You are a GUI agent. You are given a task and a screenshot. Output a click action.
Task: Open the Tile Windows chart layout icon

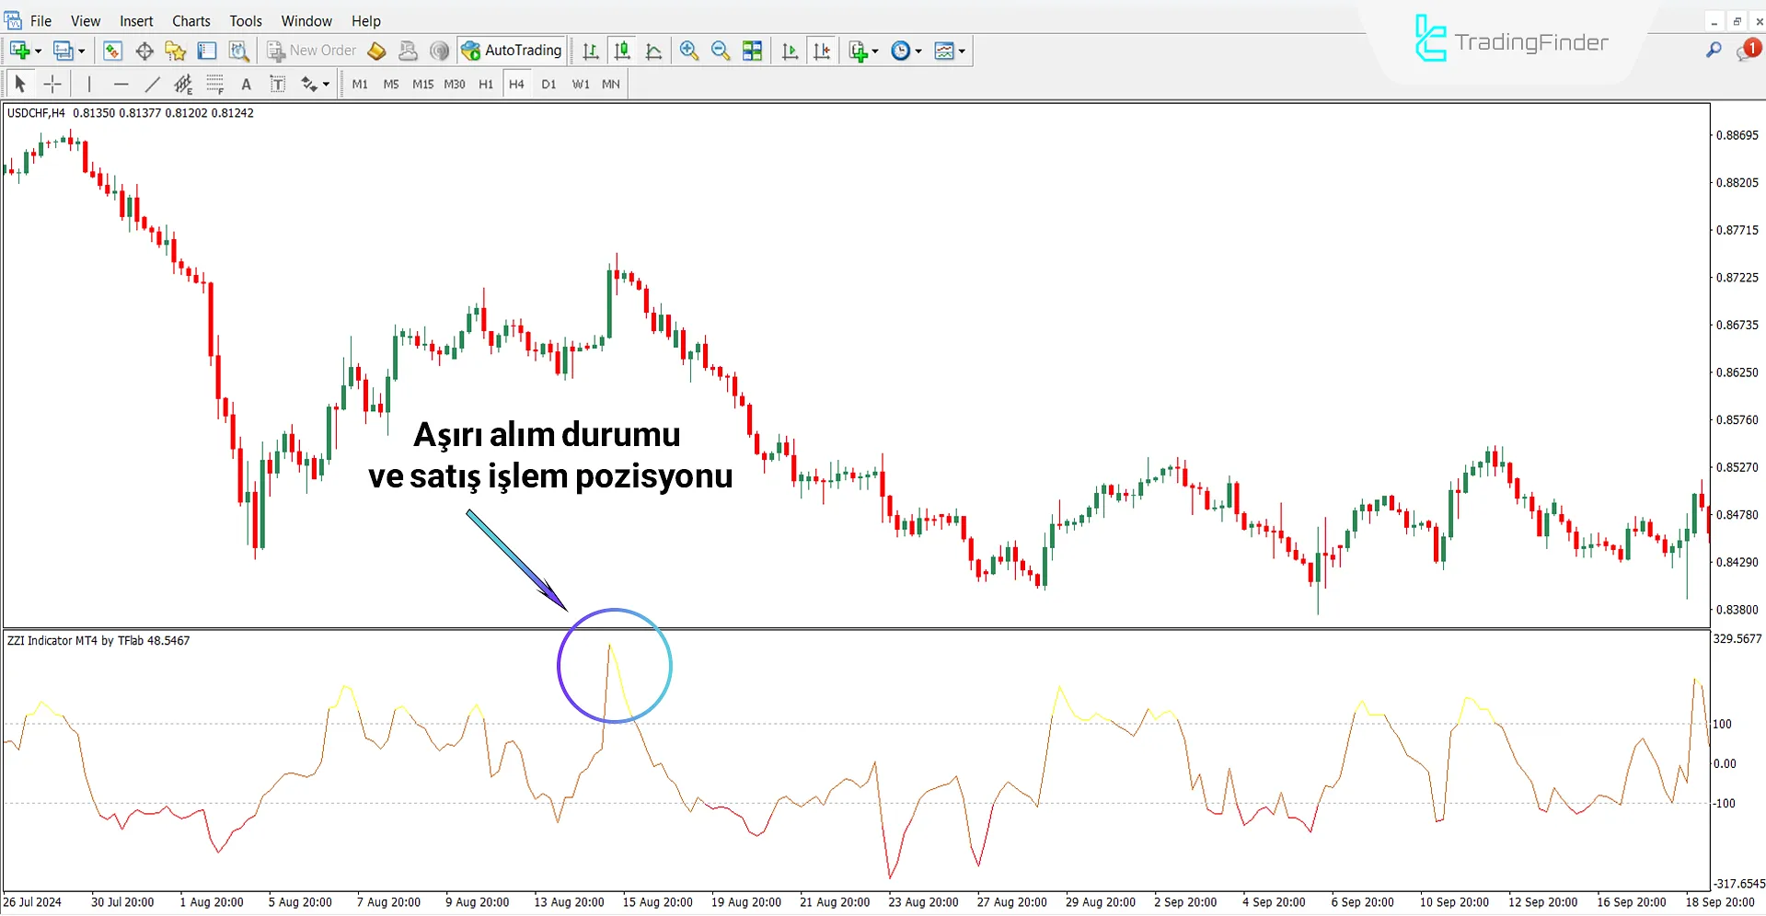(x=752, y=51)
